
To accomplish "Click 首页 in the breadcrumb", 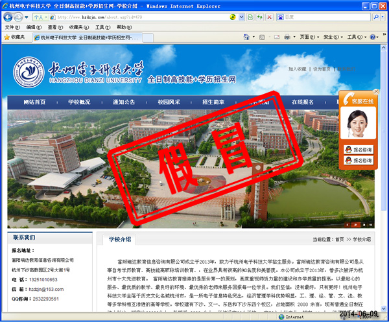I will [x=339, y=240].
